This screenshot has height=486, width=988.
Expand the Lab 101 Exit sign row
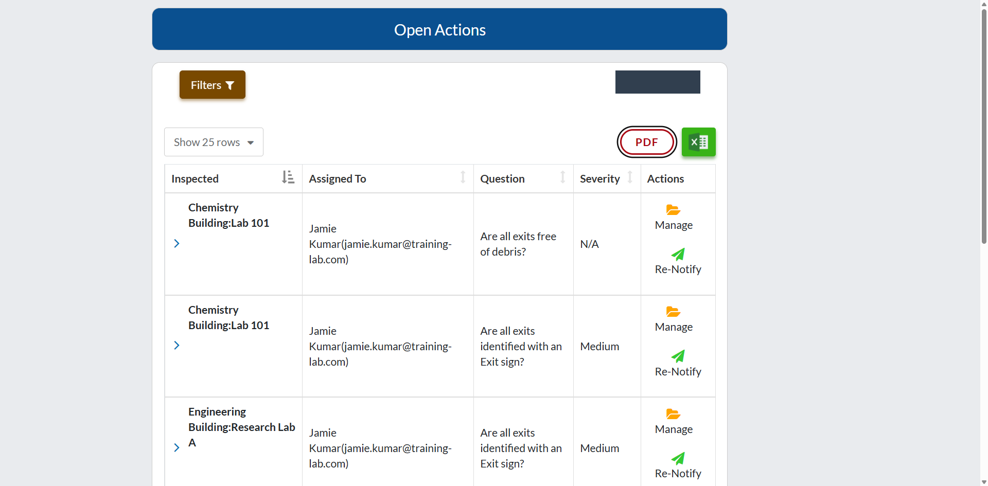(x=177, y=345)
